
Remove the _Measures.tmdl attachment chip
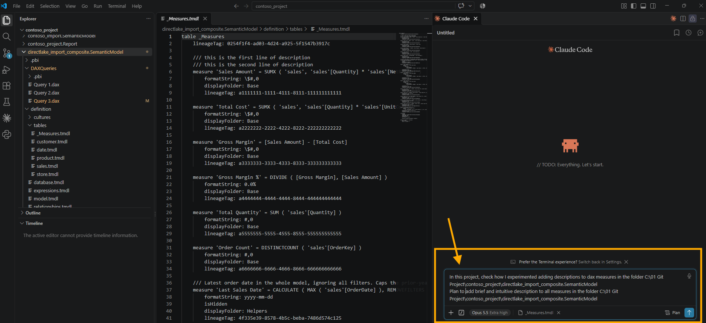coord(559,313)
